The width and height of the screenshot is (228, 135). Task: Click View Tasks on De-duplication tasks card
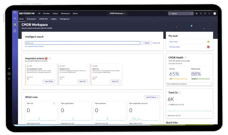tap(49, 81)
